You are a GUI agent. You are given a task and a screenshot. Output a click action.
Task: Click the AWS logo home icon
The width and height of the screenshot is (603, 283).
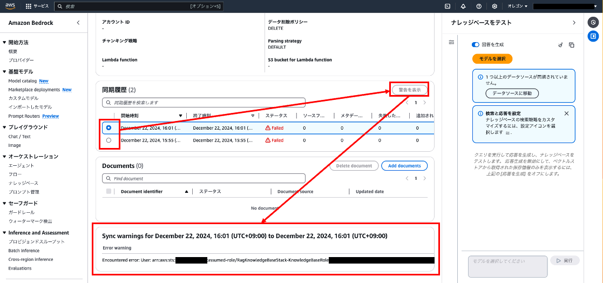click(10, 6)
